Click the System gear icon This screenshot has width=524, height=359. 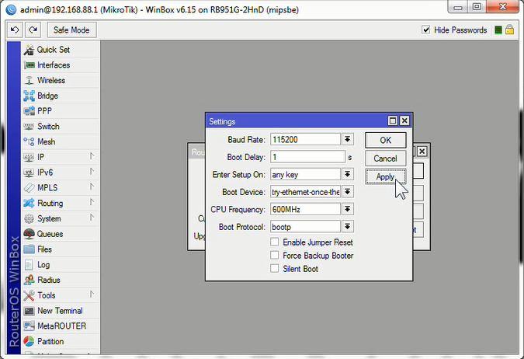29,218
